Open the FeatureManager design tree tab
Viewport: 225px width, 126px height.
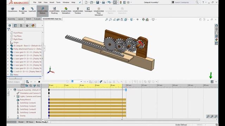[9, 26]
